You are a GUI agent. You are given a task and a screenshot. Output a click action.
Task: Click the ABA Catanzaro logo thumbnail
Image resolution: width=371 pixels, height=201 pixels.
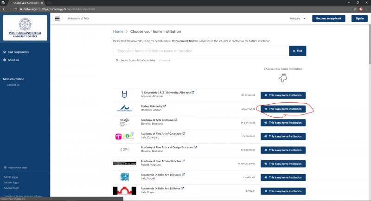[125, 136]
